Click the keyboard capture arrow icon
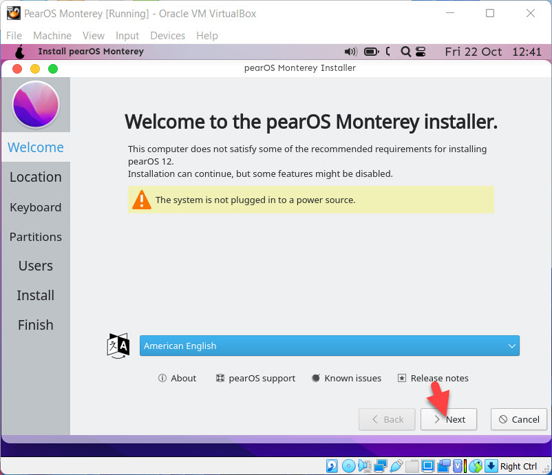552x475 pixels. point(491,466)
